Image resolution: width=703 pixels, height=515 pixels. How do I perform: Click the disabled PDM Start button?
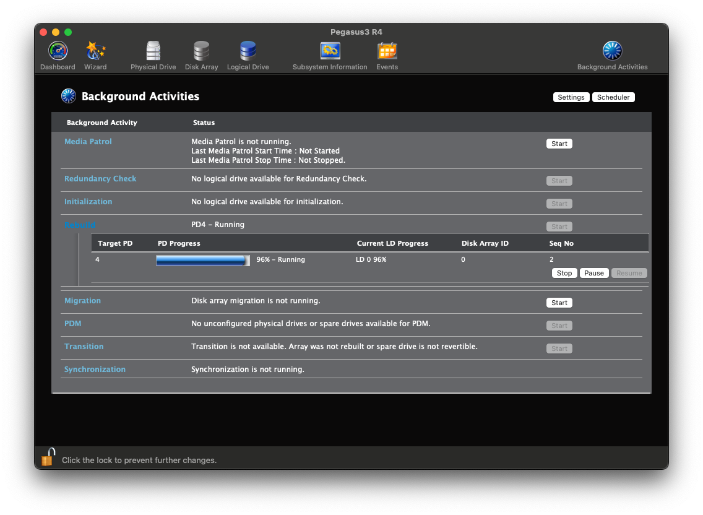pos(559,326)
